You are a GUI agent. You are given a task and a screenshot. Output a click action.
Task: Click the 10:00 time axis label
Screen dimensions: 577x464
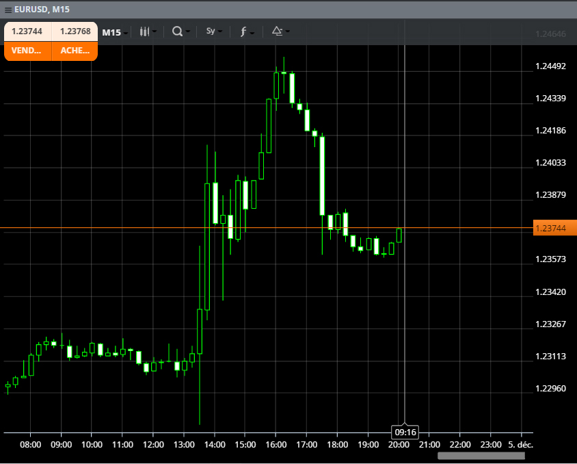(x=92, y=445)
